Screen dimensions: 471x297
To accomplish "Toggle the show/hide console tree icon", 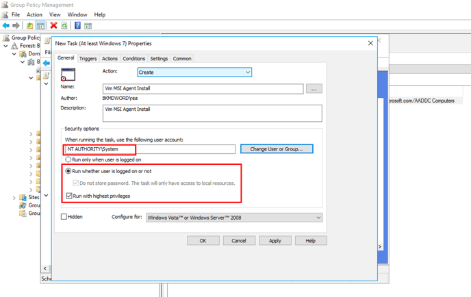I will pyautogui.click(x=41, y=25).
